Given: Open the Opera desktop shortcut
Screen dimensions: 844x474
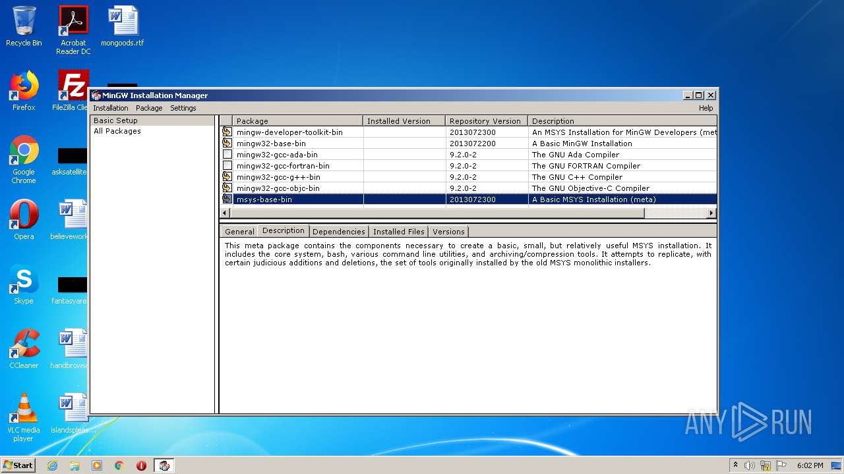Looking at the screenshot, I should [24, 220].
